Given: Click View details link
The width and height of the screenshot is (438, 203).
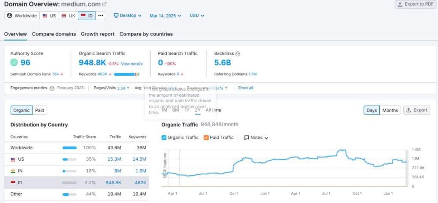Looking at the screenshot, I should click(x=132, y=64).
